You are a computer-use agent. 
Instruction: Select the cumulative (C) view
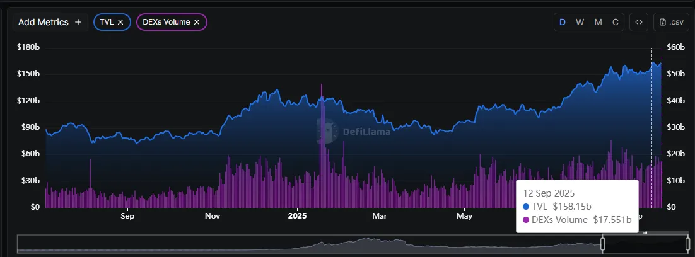point(616,22)
